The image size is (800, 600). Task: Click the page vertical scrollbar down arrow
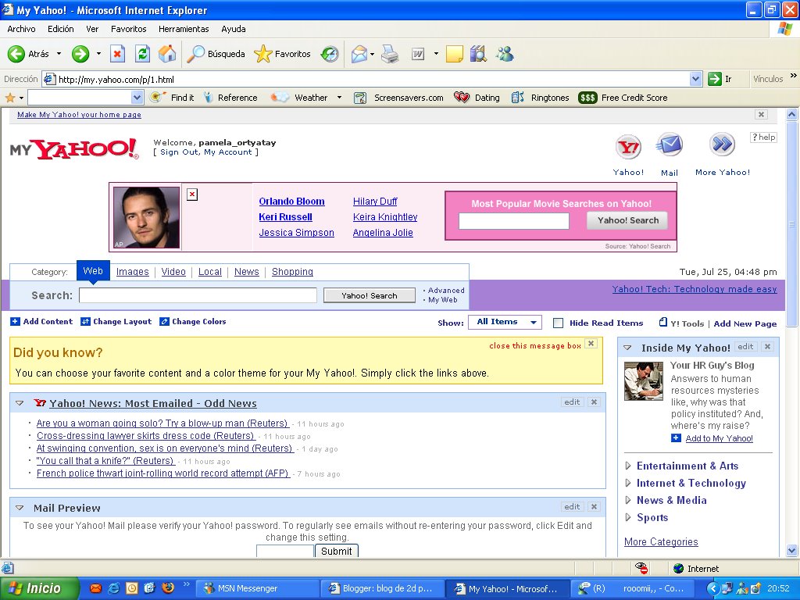[792, 550]
